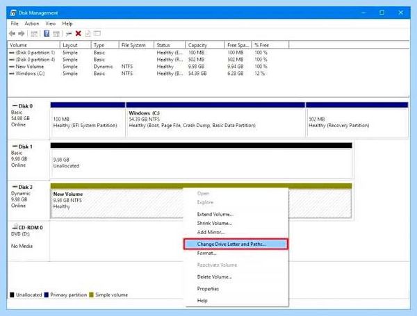Open the File menu
The image size is (417, 316).
click(15, 24)
